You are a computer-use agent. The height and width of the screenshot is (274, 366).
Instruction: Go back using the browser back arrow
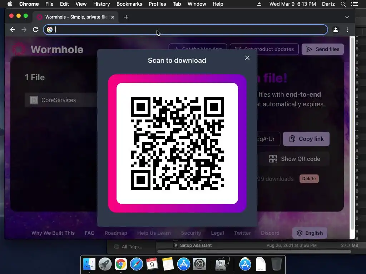point(13,30)
